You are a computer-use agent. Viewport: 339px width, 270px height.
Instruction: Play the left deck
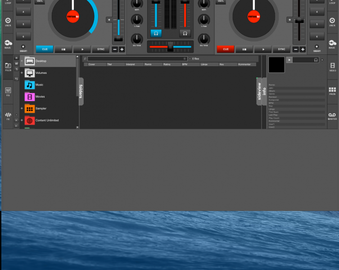[82, 49]
